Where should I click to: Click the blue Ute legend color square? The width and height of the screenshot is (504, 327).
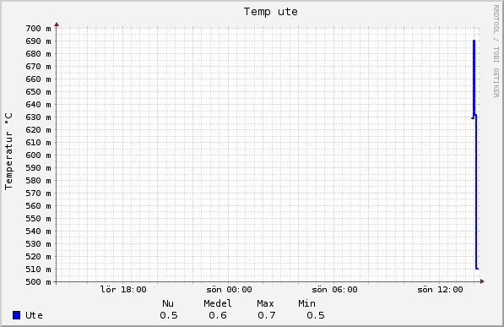pos(16,315)
